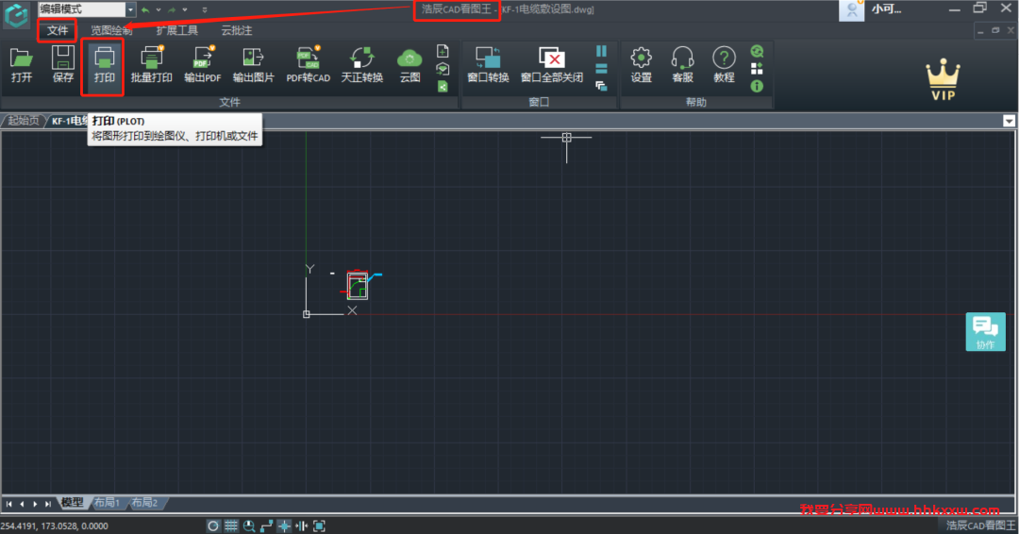Screen dimensions: 1019x534
Task: Switch to the 布局1 layout tab
Action: tap(107, 502)
